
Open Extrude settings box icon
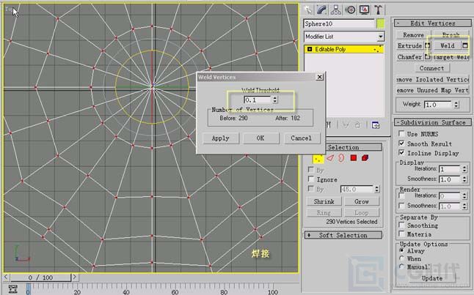tap(427, 46)
